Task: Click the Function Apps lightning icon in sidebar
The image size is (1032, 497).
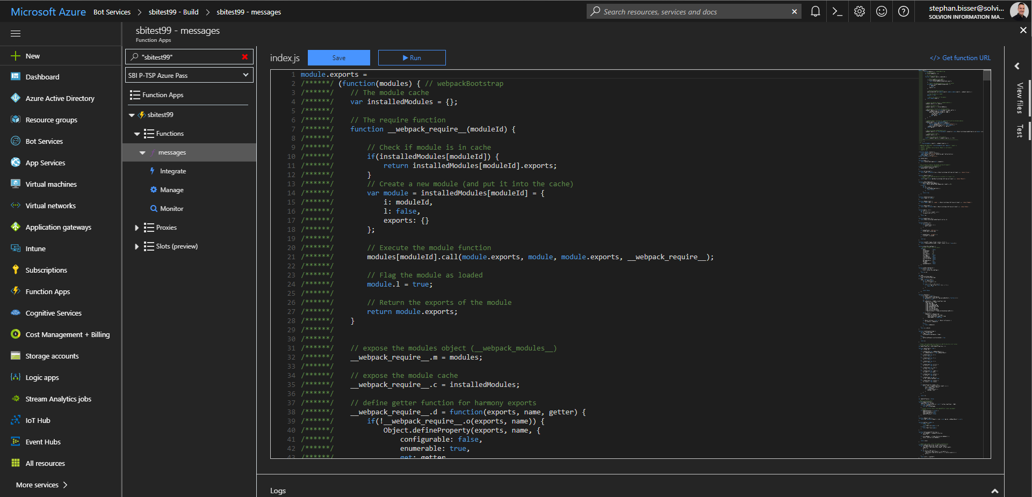Action: (16, 291)
